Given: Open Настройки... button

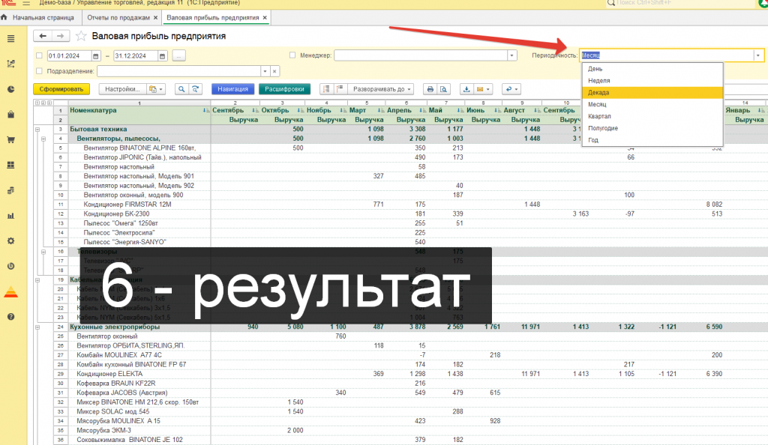Looking at the screenshot, I should tap(122, 89).
